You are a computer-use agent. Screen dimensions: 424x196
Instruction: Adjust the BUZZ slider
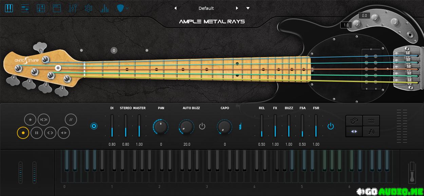point(289,126)
